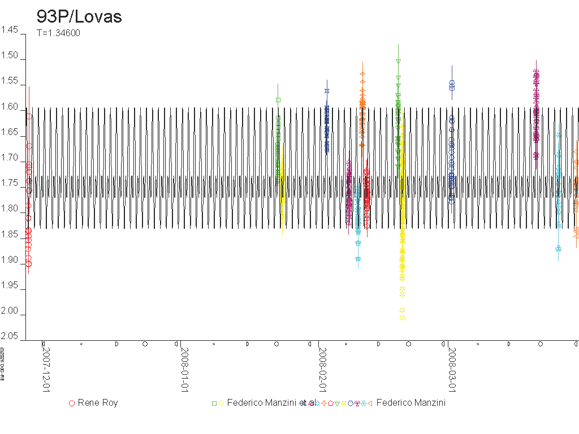Viewport: 579px width, 434px height.
Task: Click the red circle marker beside Rene Roy
Action: click(72, 403)
